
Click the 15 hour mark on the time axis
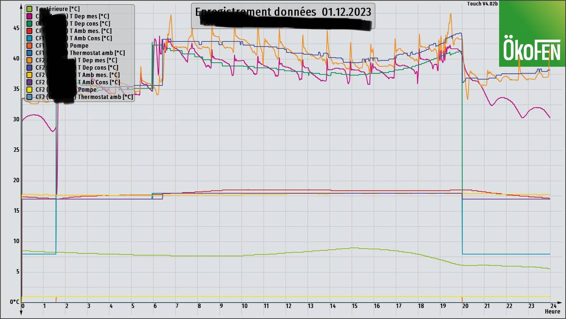tap(355, 306)
